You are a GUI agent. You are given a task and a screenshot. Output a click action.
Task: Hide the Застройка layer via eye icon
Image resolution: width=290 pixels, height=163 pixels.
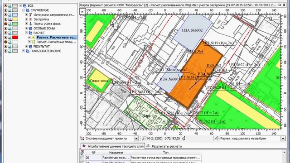tap(6, 19)
